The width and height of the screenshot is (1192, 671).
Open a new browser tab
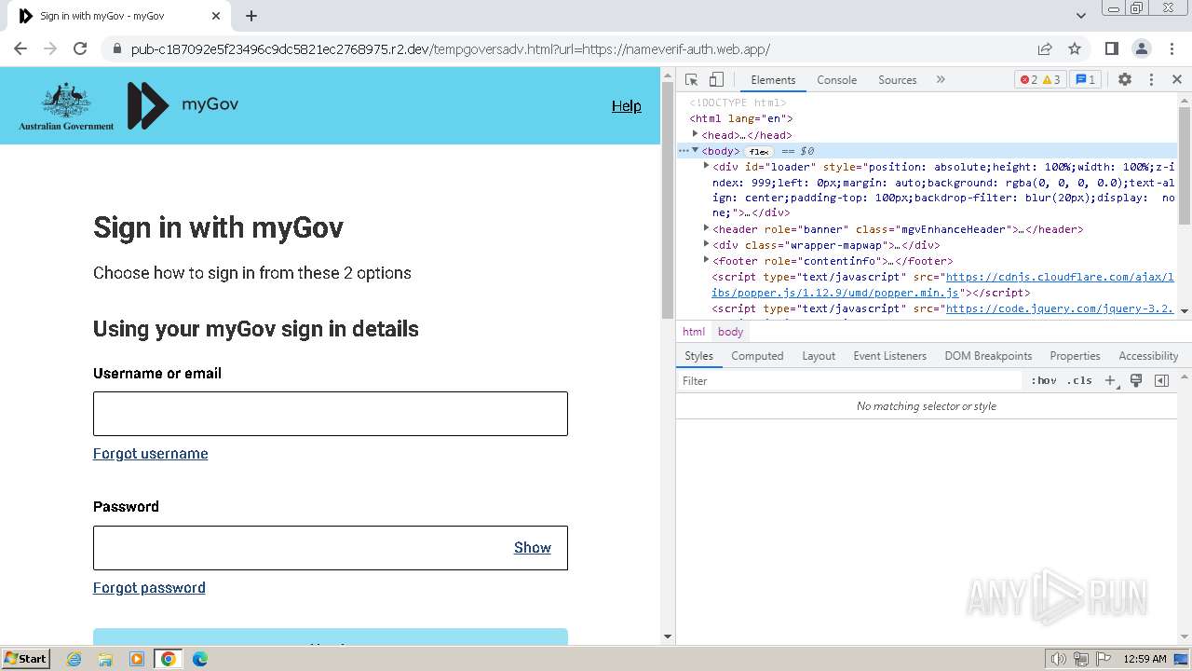(x=251, y=16)
